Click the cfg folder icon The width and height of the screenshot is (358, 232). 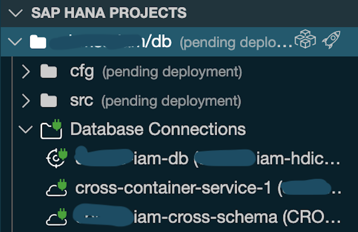pos(49,71)
